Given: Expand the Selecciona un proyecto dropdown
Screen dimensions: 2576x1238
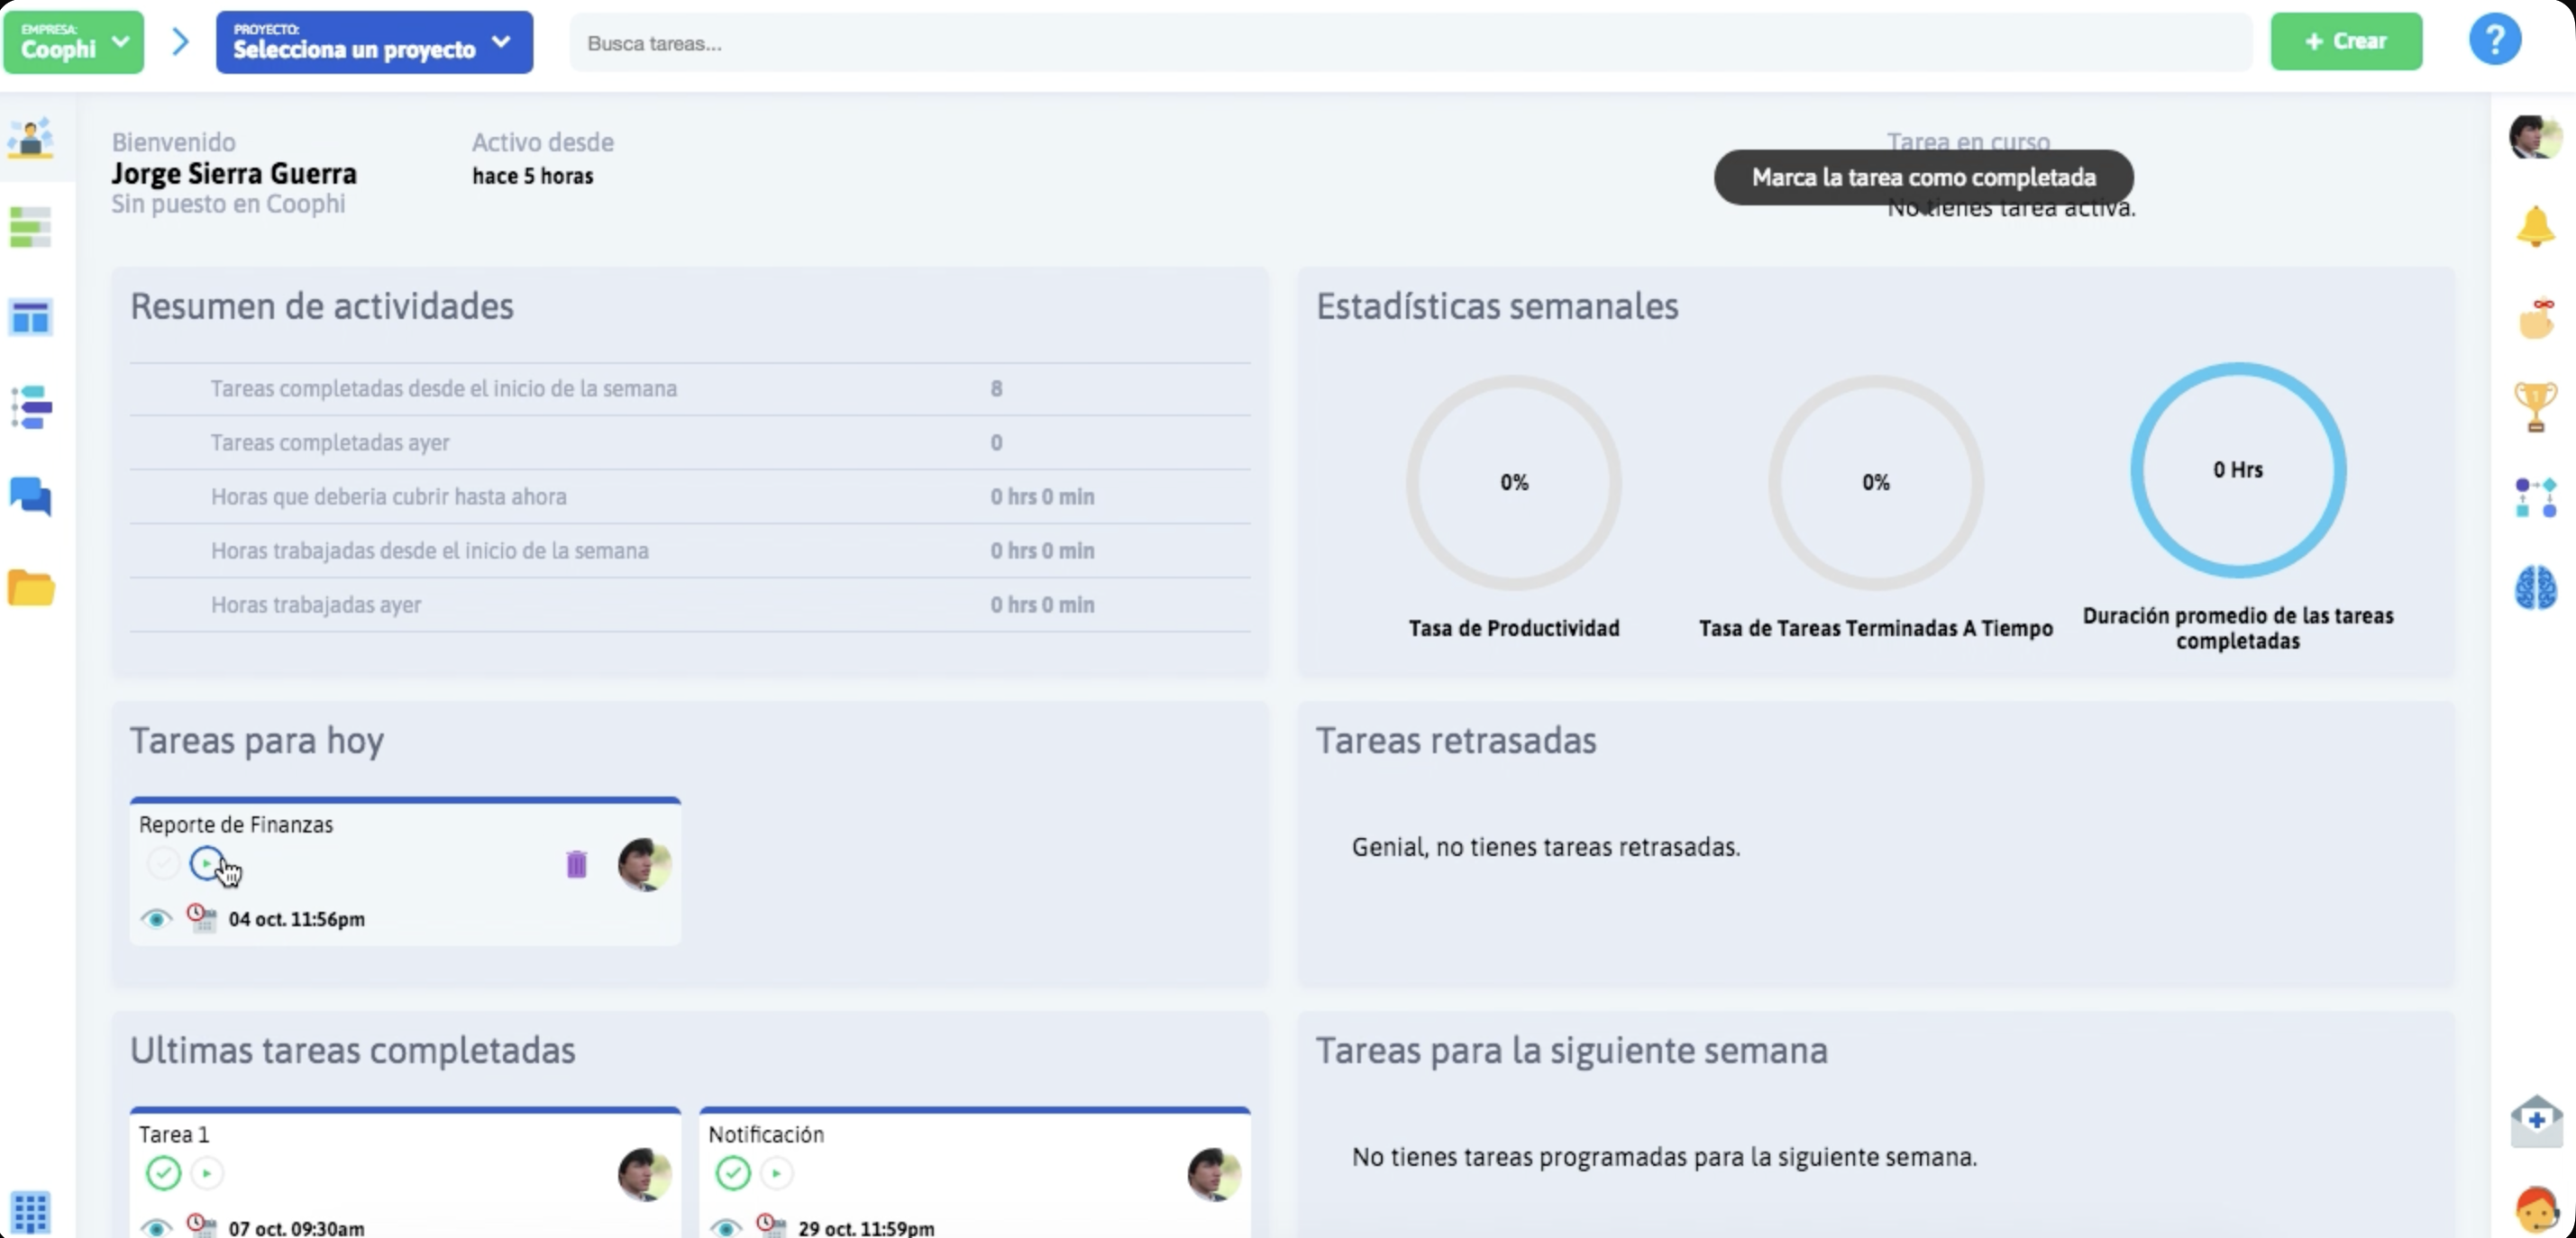Looking at the screenshot, I should [373, 42].
